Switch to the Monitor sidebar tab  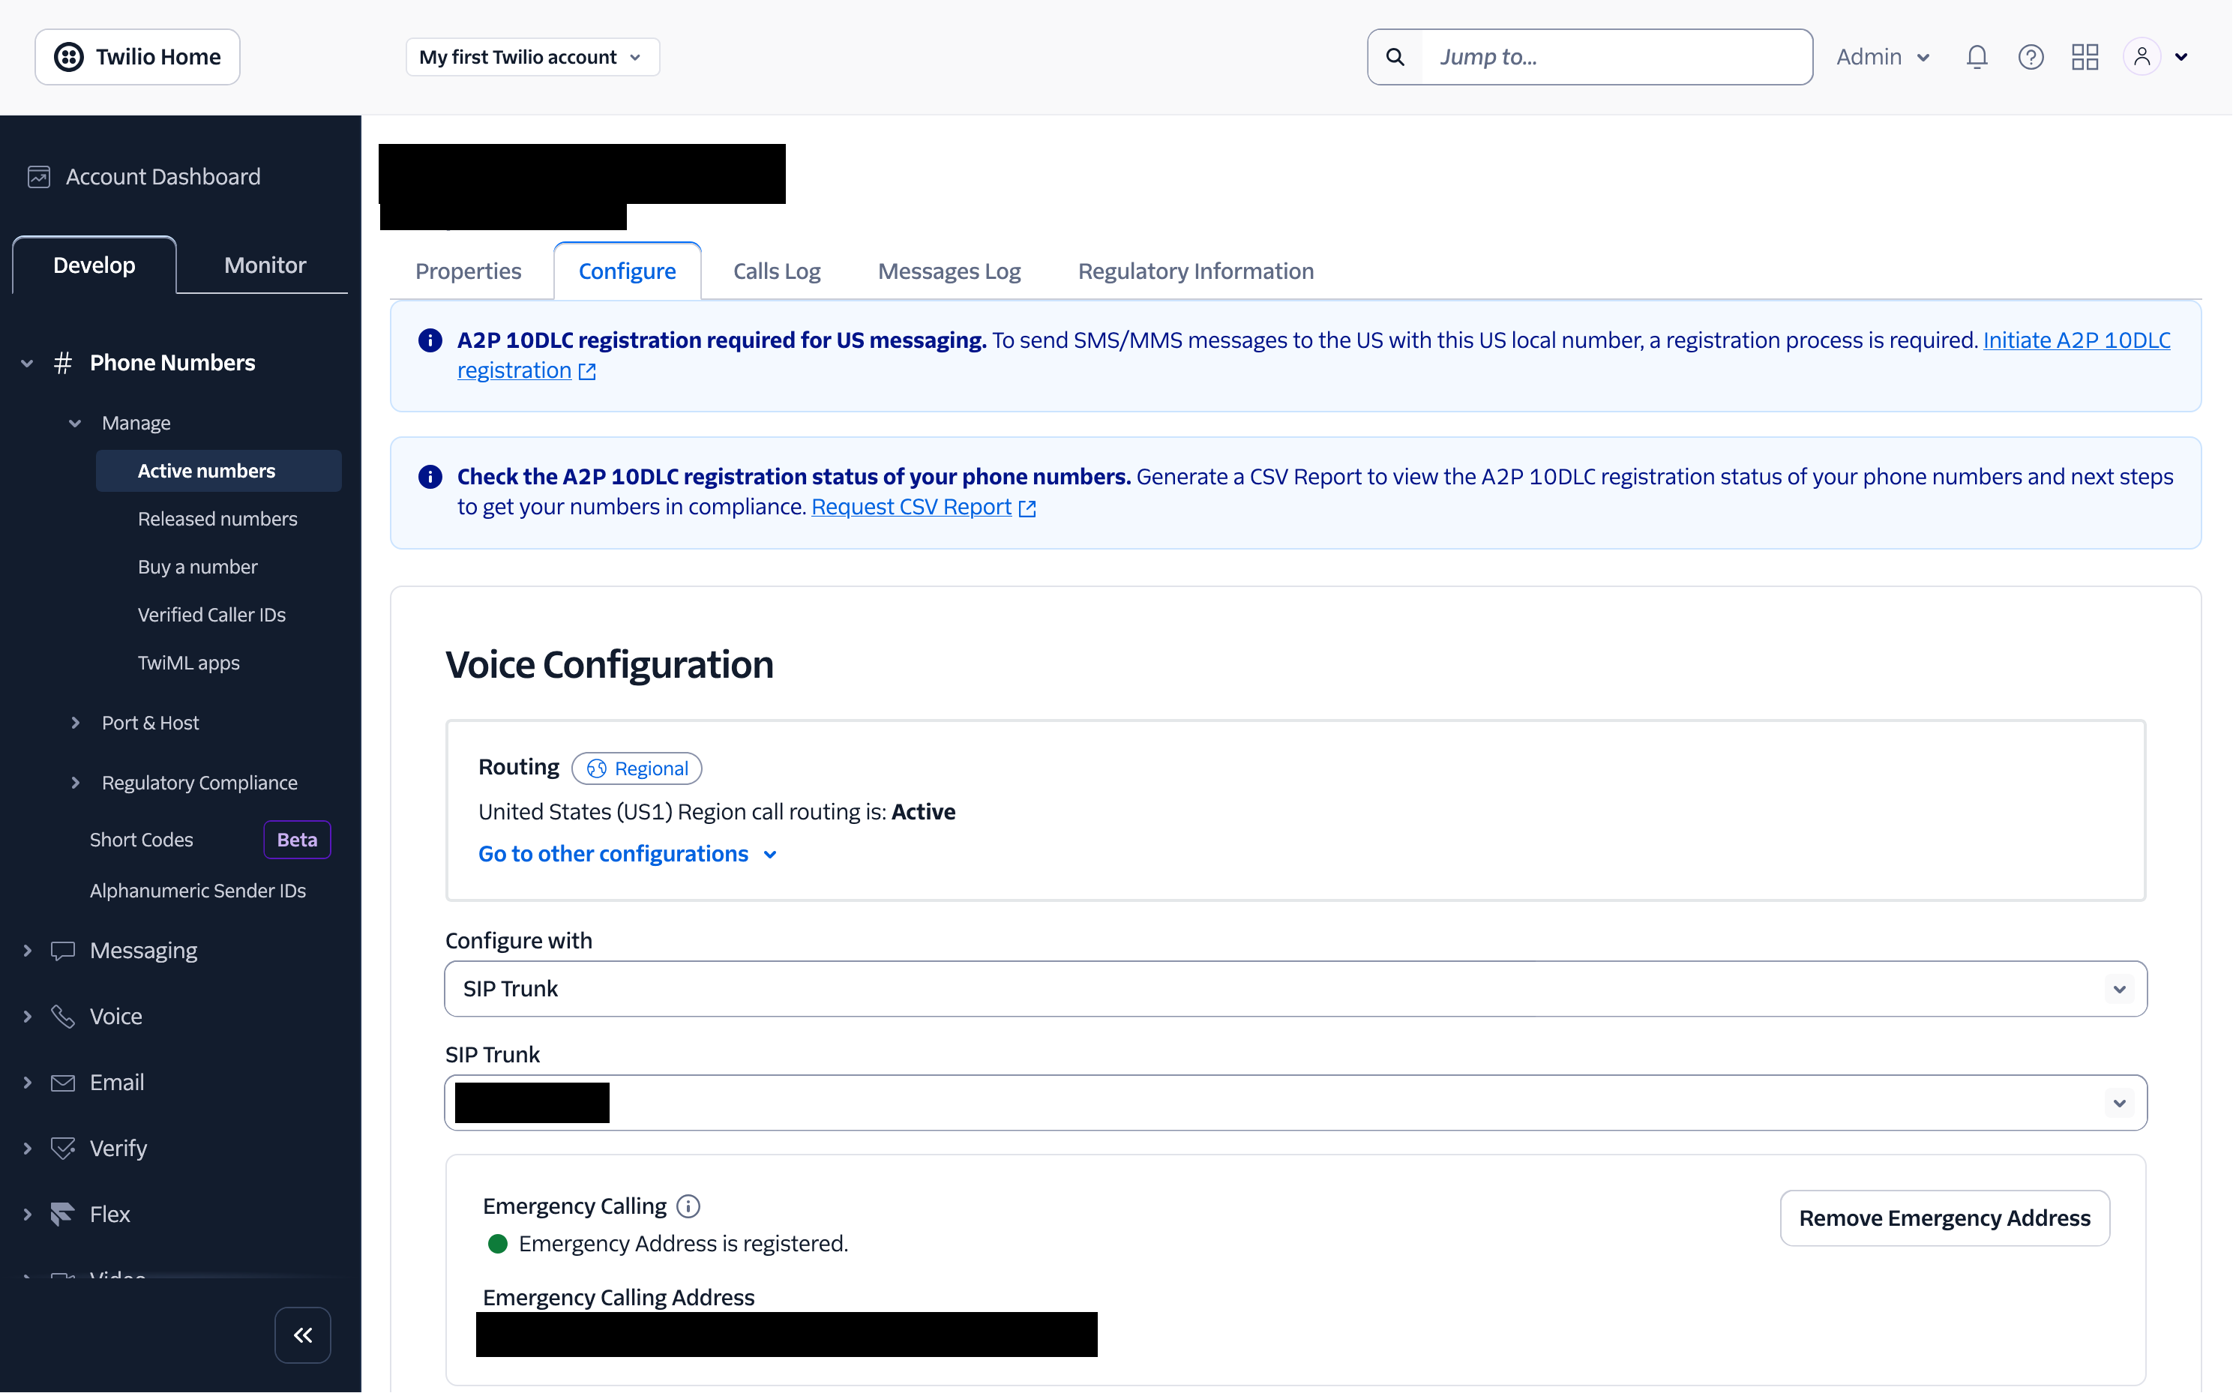click(x=265, y=265)
